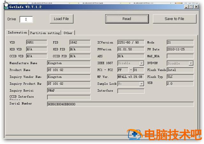The image size is (204, 144).
Task: Click the MP Ver. label
Action: 103,77
